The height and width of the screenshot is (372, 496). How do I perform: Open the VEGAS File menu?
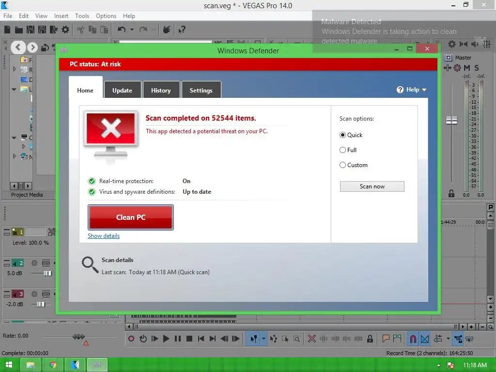tap(8, 16)
